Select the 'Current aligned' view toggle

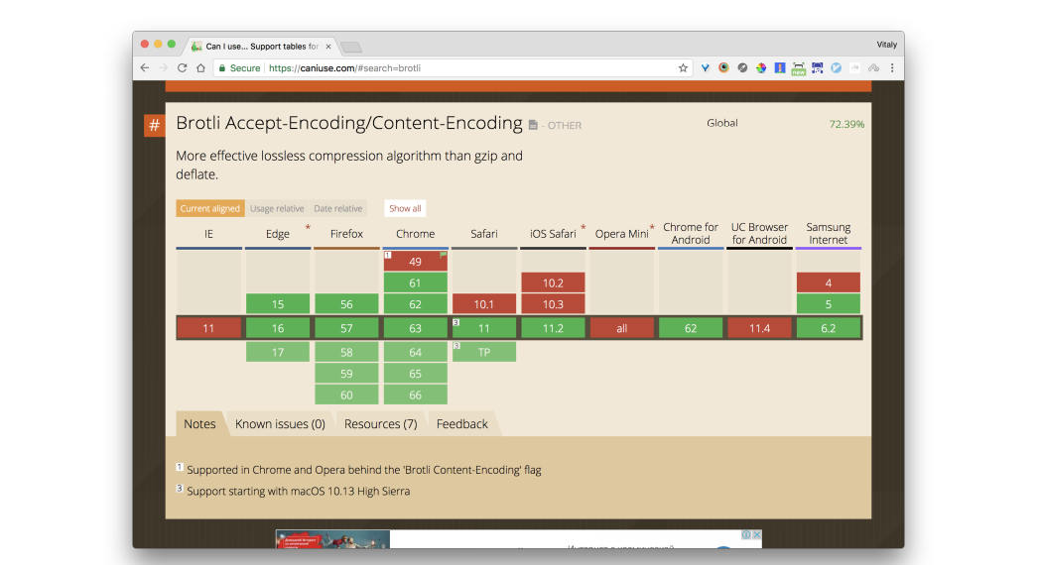209,208
